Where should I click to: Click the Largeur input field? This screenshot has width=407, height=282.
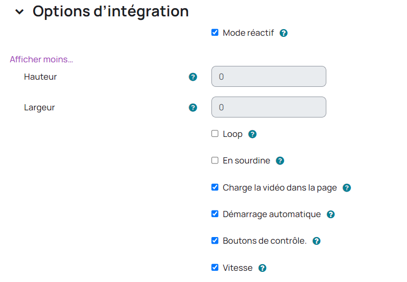point(269,107)
